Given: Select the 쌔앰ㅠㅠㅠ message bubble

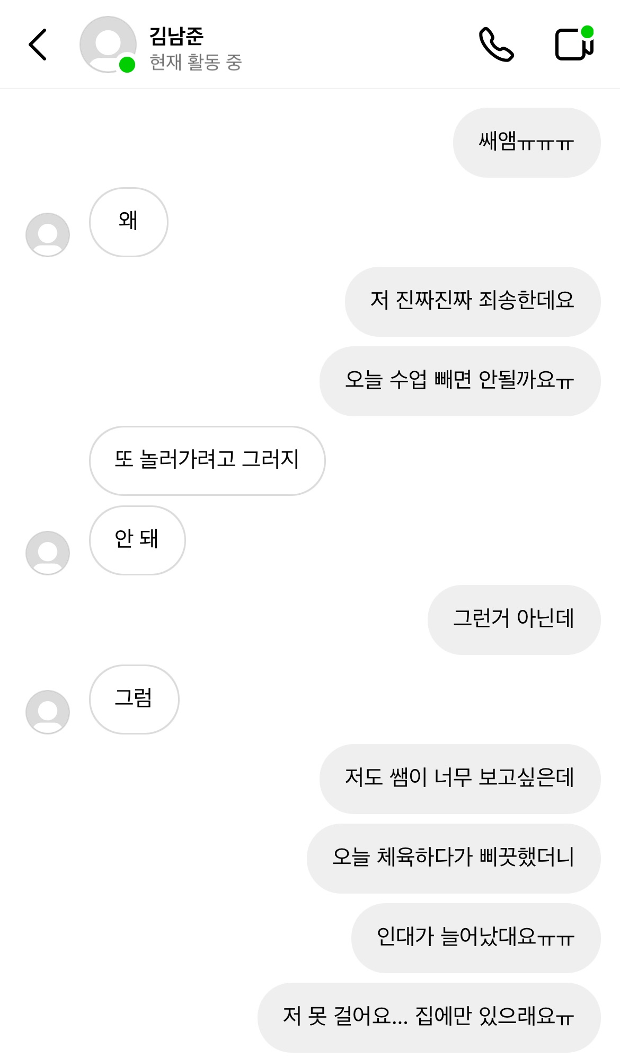Looking at the screenshot, I should pyautogui.click(x=526, y=142).
